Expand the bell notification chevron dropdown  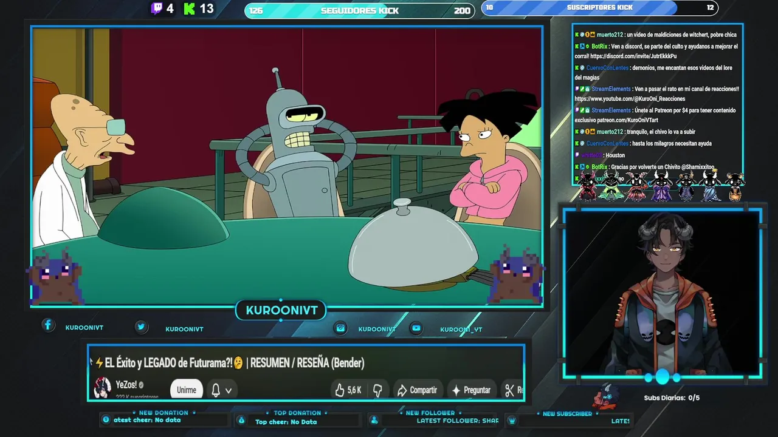(x=229, y=391)
